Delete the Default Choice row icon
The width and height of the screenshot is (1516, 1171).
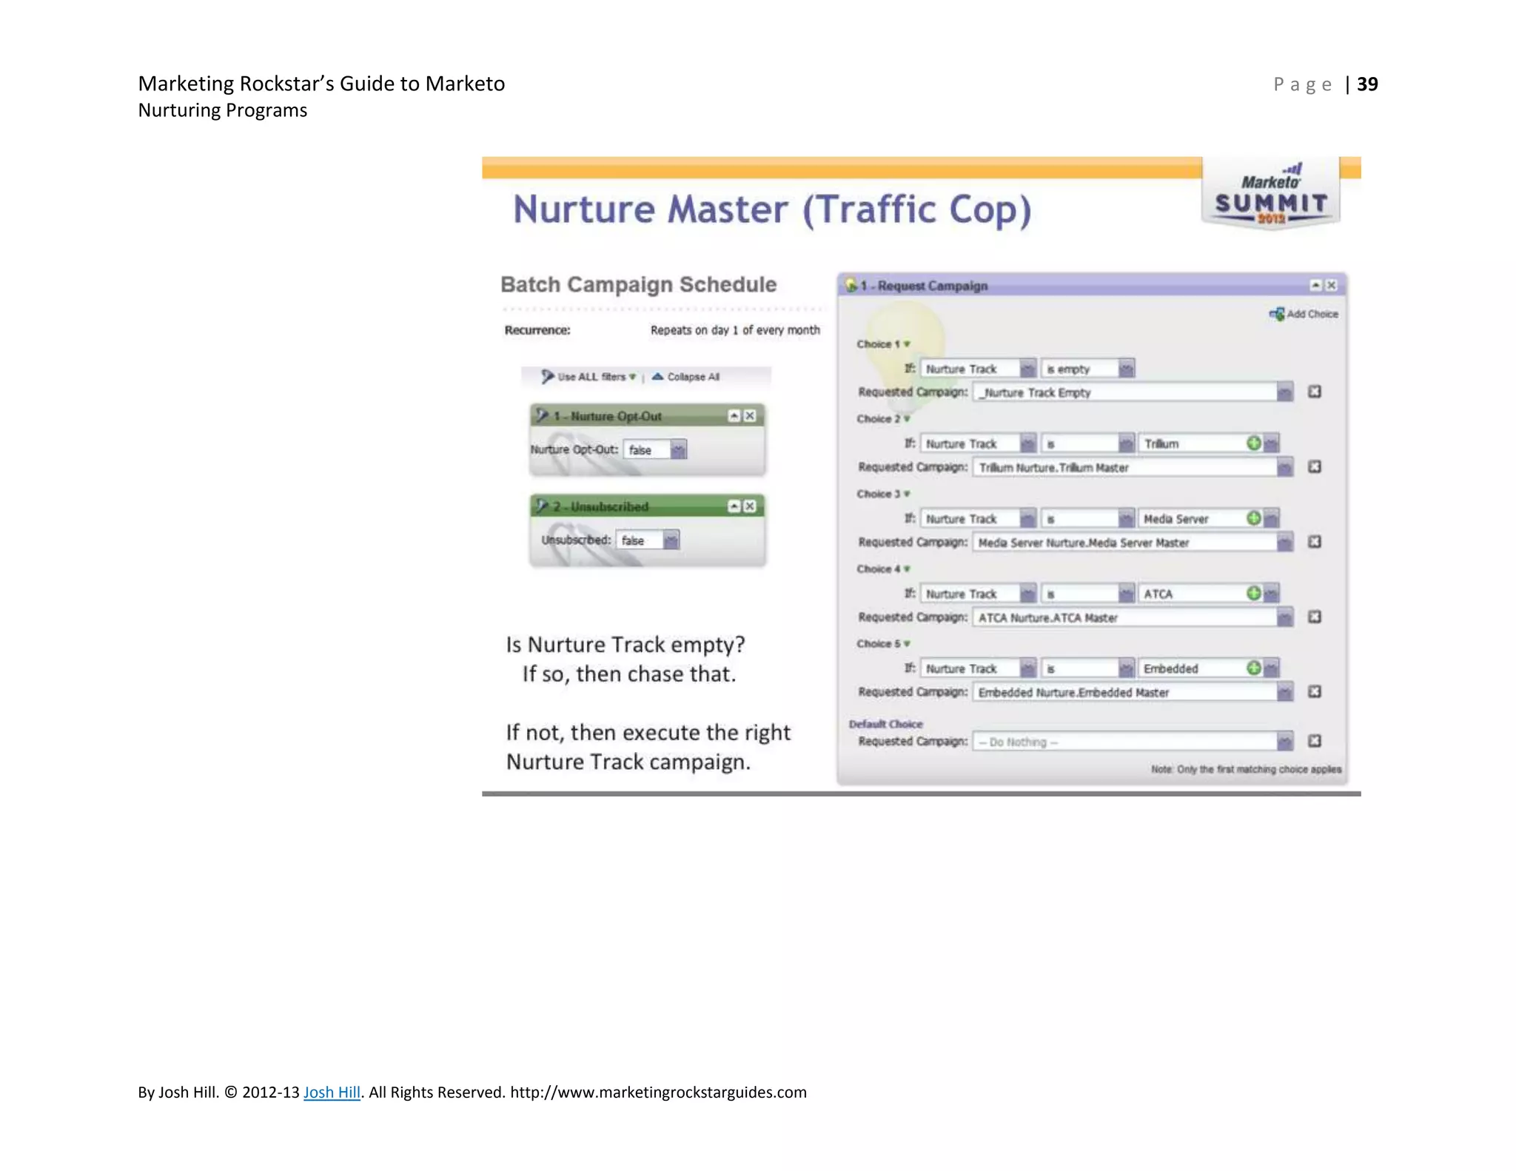pos(1315,741)
